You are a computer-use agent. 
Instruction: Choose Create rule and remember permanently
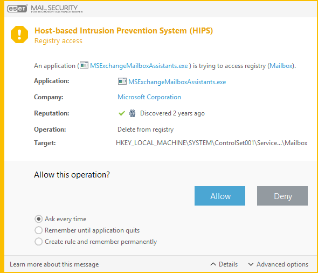[38, 242]
